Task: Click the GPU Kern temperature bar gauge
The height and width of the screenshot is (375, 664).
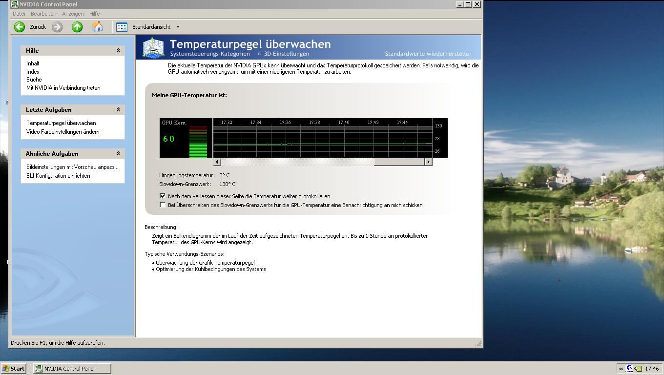Action: coord(198,141)
